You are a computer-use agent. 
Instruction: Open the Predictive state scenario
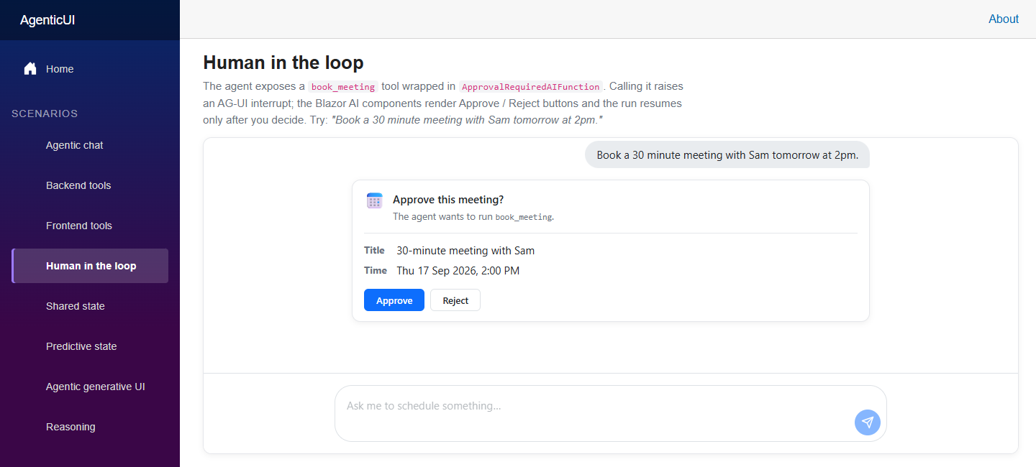click(90, 346)
